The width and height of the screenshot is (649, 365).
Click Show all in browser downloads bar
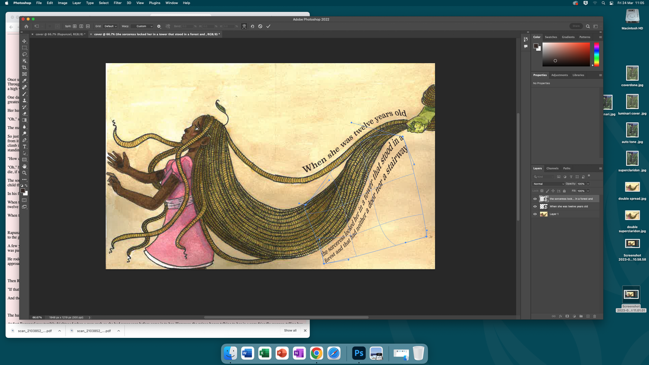pos(290,330)
